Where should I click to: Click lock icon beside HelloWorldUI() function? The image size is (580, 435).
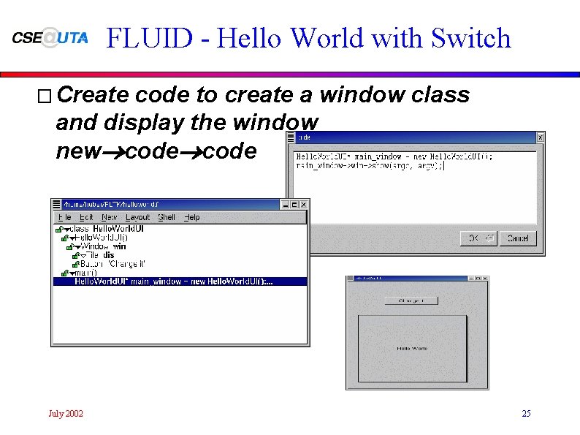tap(65, 238)
